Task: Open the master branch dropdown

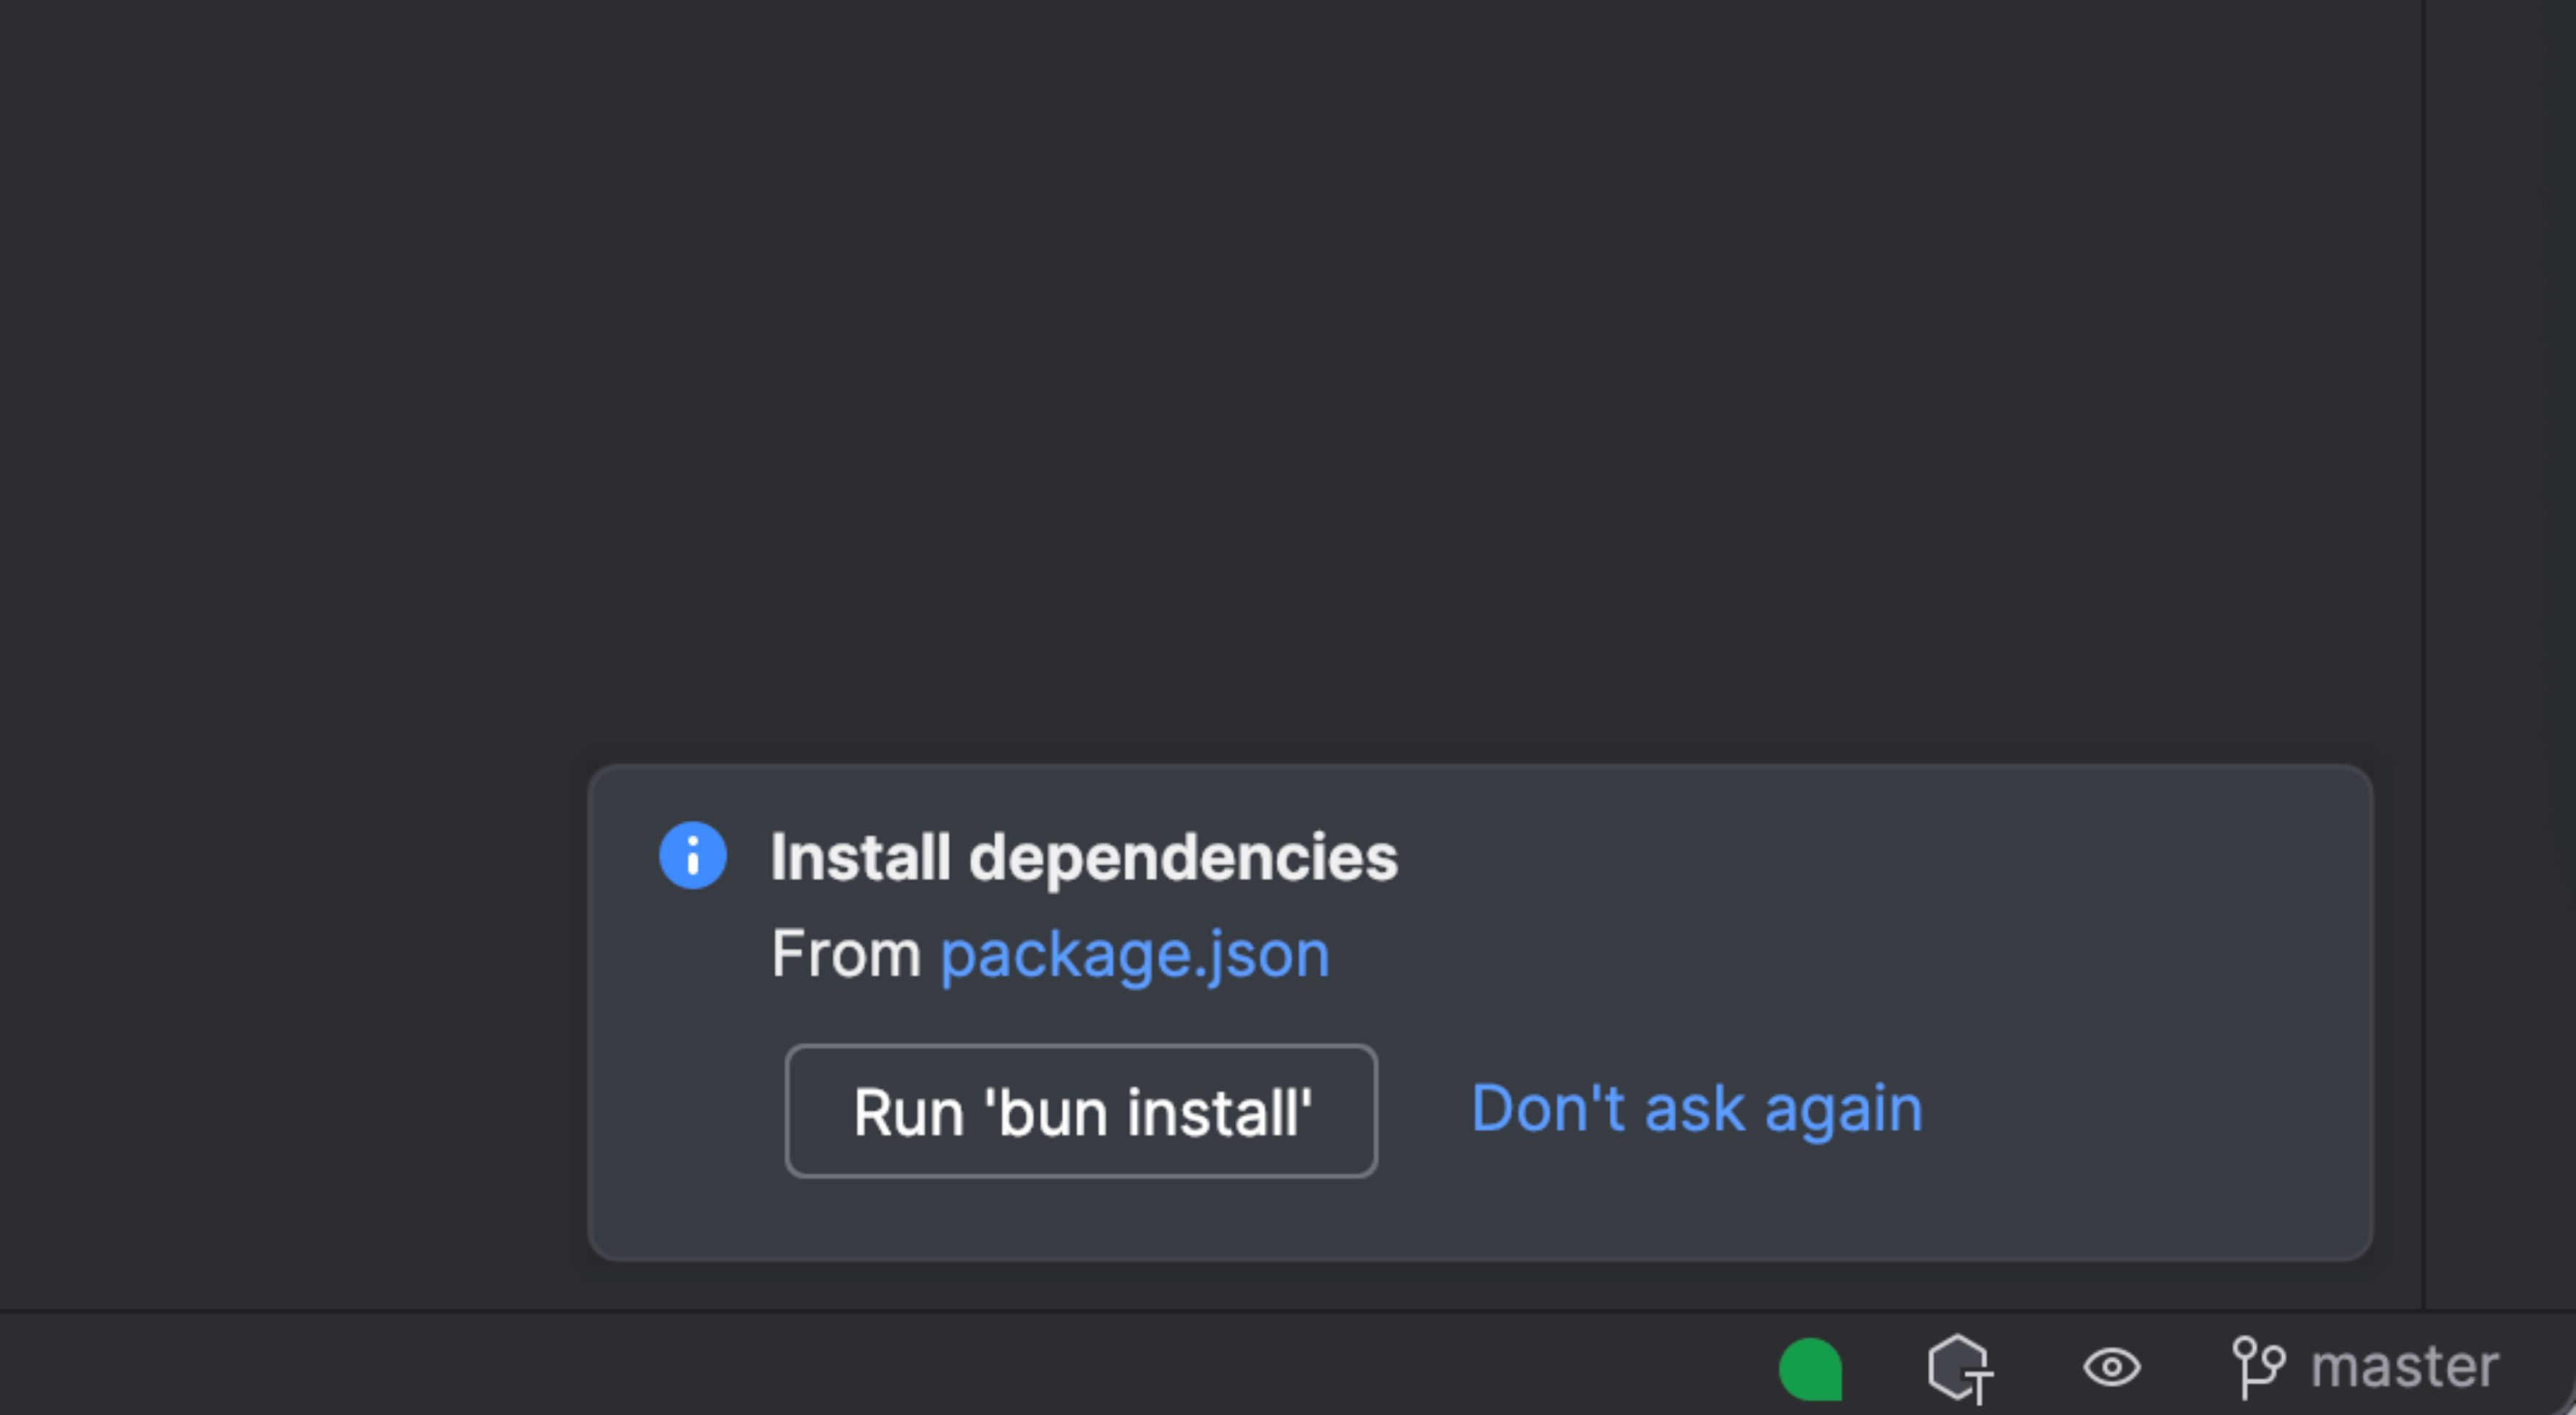Action: pyautogui.click(x=2403, y=1367)
